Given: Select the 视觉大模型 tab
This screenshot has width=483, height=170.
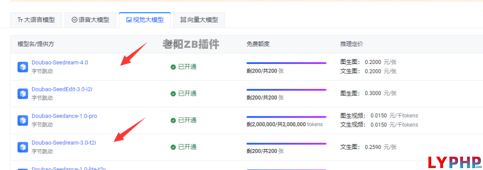Looking at the screenshot, I should (x=144, y=20).
